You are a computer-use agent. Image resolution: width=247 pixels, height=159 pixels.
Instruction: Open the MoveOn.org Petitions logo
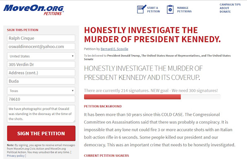coord(34,10)
